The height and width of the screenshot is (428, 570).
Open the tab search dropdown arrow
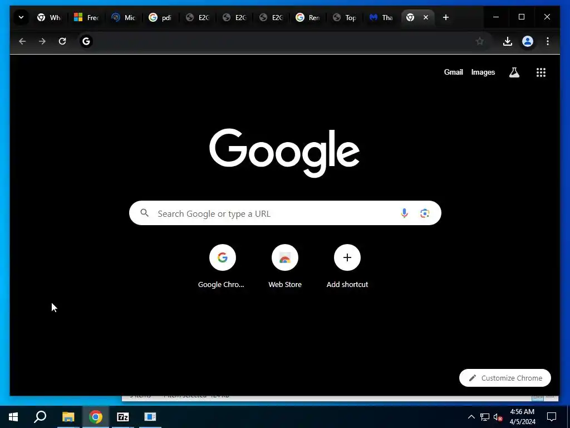click(x=21, y=17)
